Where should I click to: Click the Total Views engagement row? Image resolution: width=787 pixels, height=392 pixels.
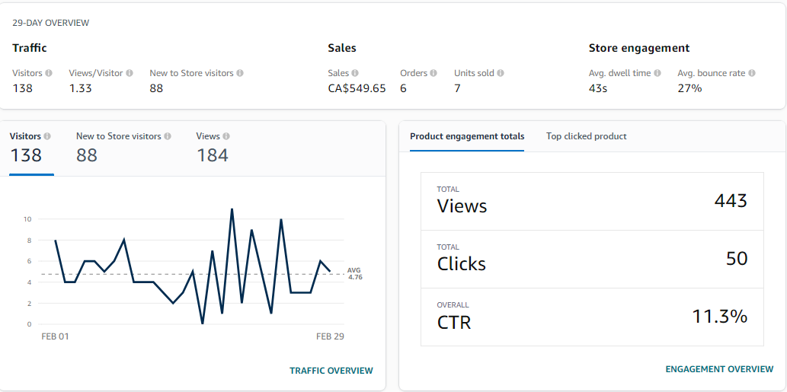click(x=592, y=201)
